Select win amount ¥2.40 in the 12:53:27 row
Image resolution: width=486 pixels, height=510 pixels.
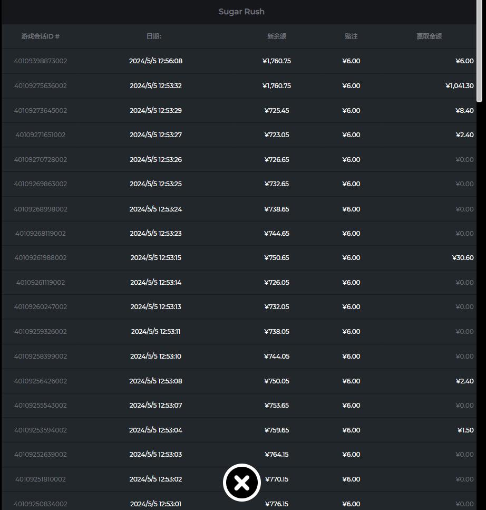pyautogui.click(x=464, y=134)
